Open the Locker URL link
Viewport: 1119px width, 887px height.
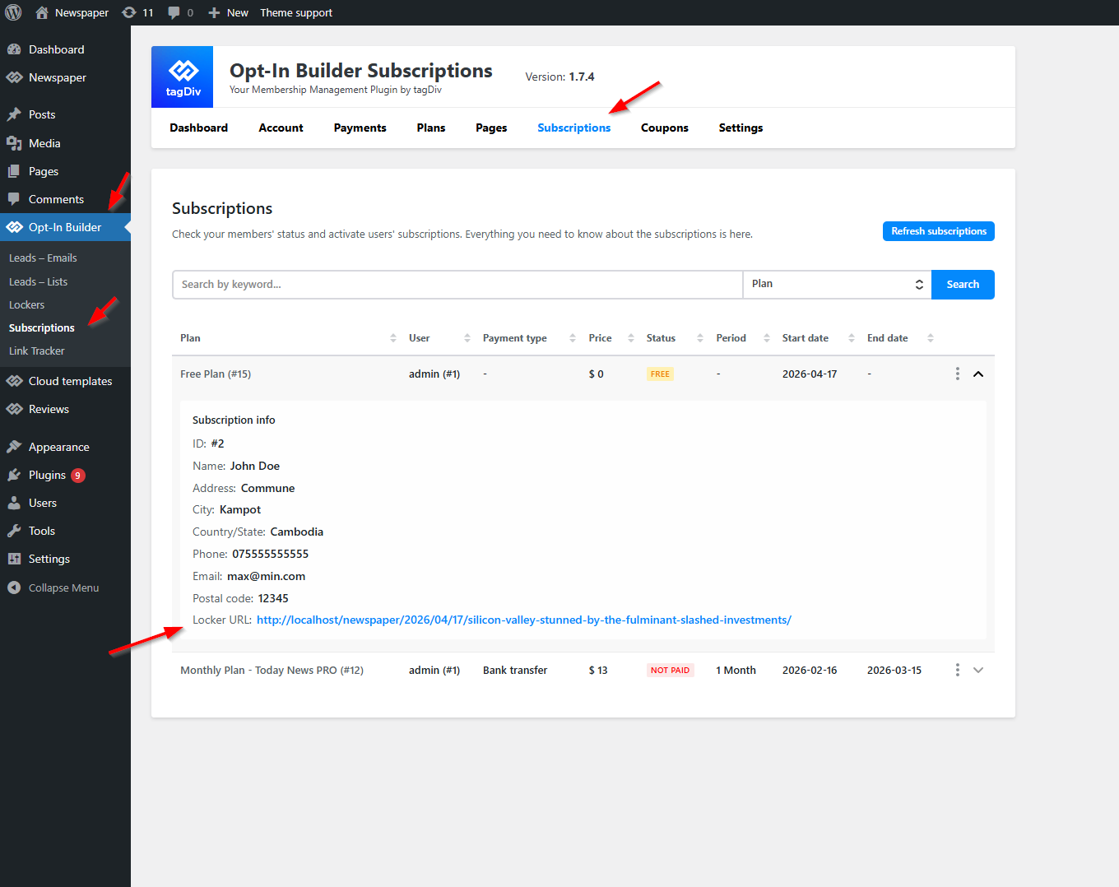point(523,620)
